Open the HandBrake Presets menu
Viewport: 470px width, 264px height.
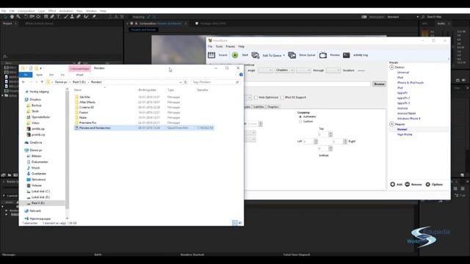231,46
